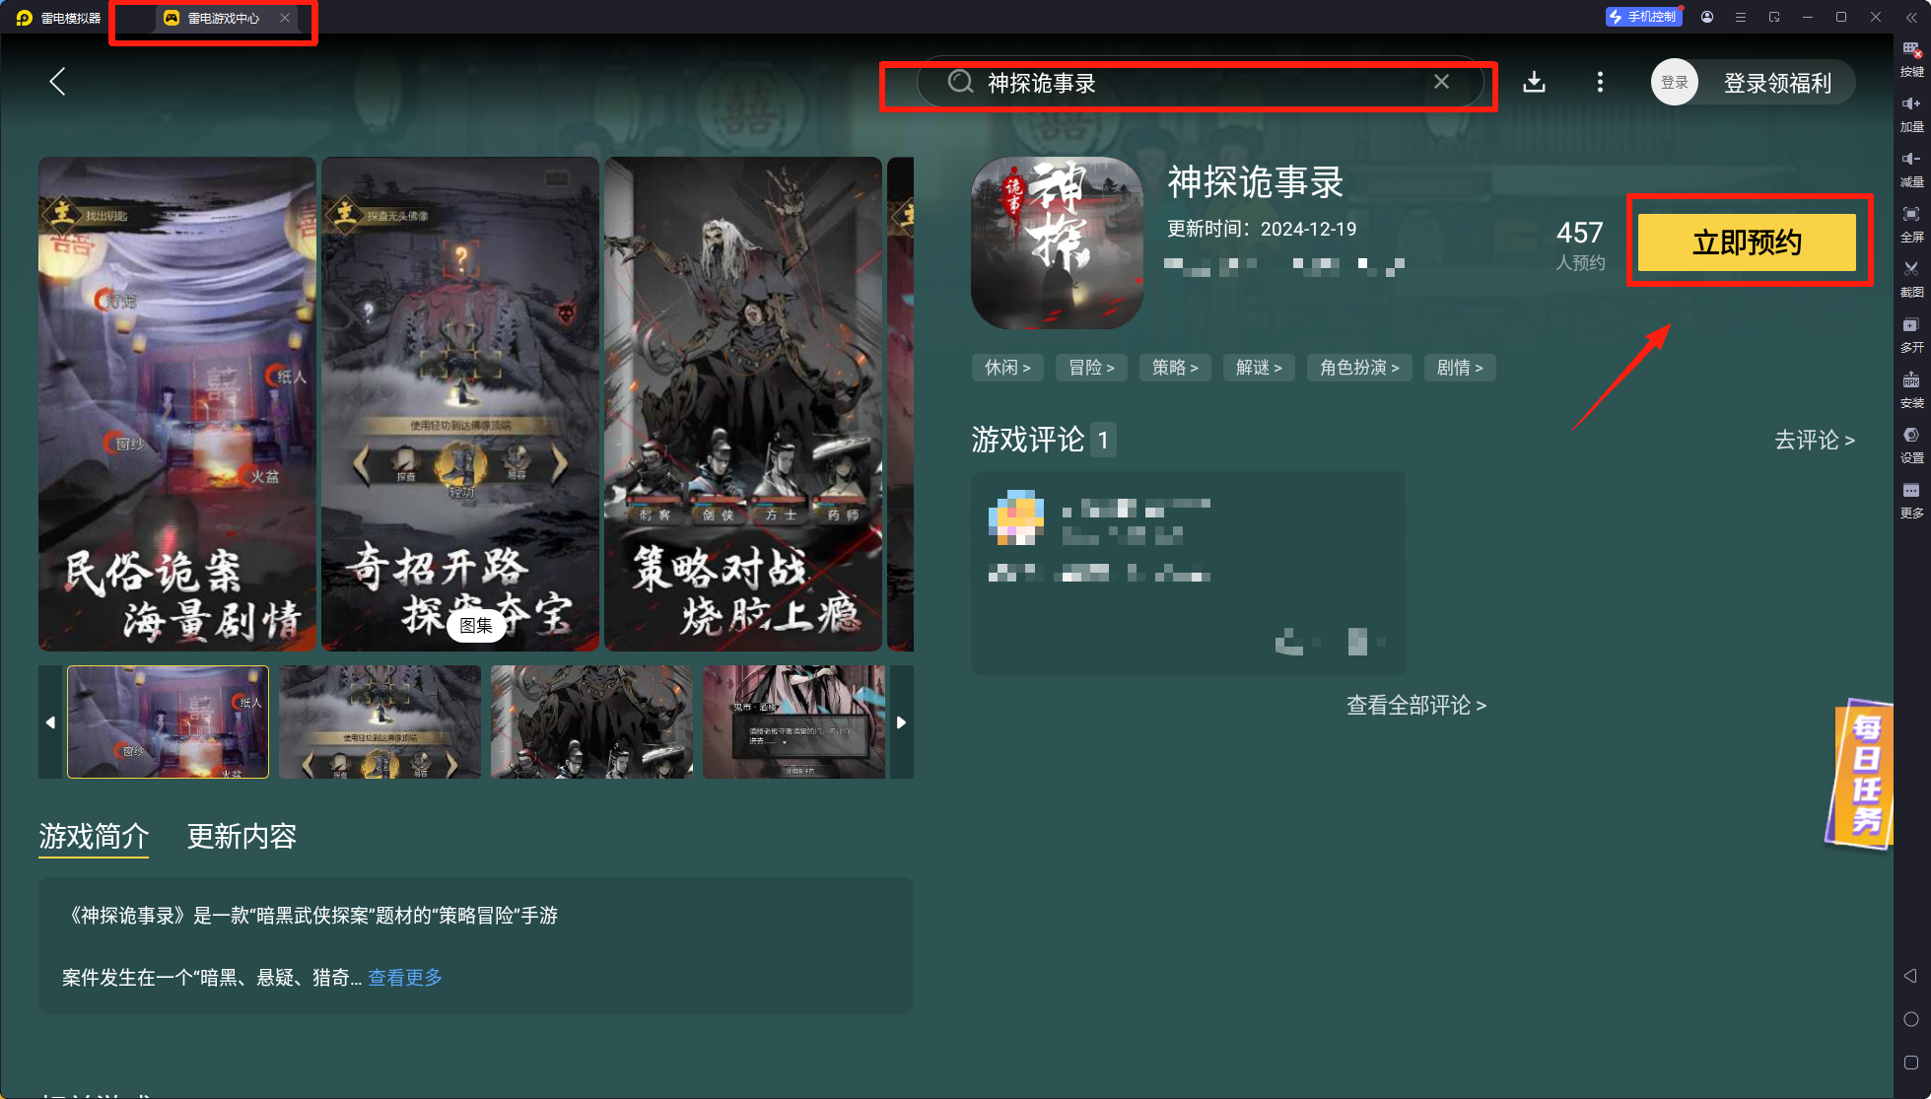Viewport: 1931px width, 1099px height.
Task: Click 更新时间: 2024-12-19 text
Action: pyautogui.click(x=1262, y=229)
